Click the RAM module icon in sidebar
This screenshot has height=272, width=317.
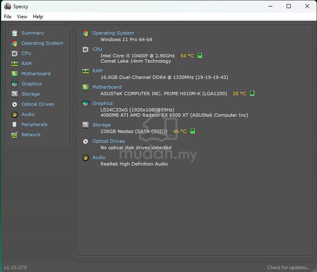pos(15,63)
